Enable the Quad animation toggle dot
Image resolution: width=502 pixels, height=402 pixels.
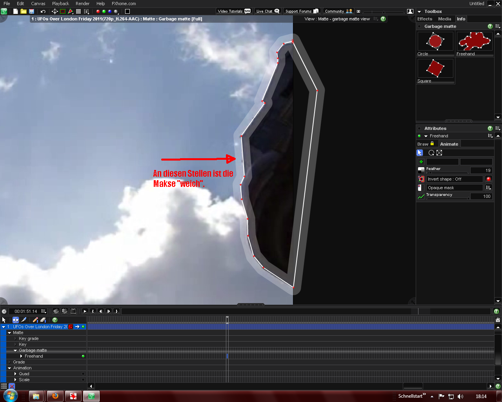(83, 374)
